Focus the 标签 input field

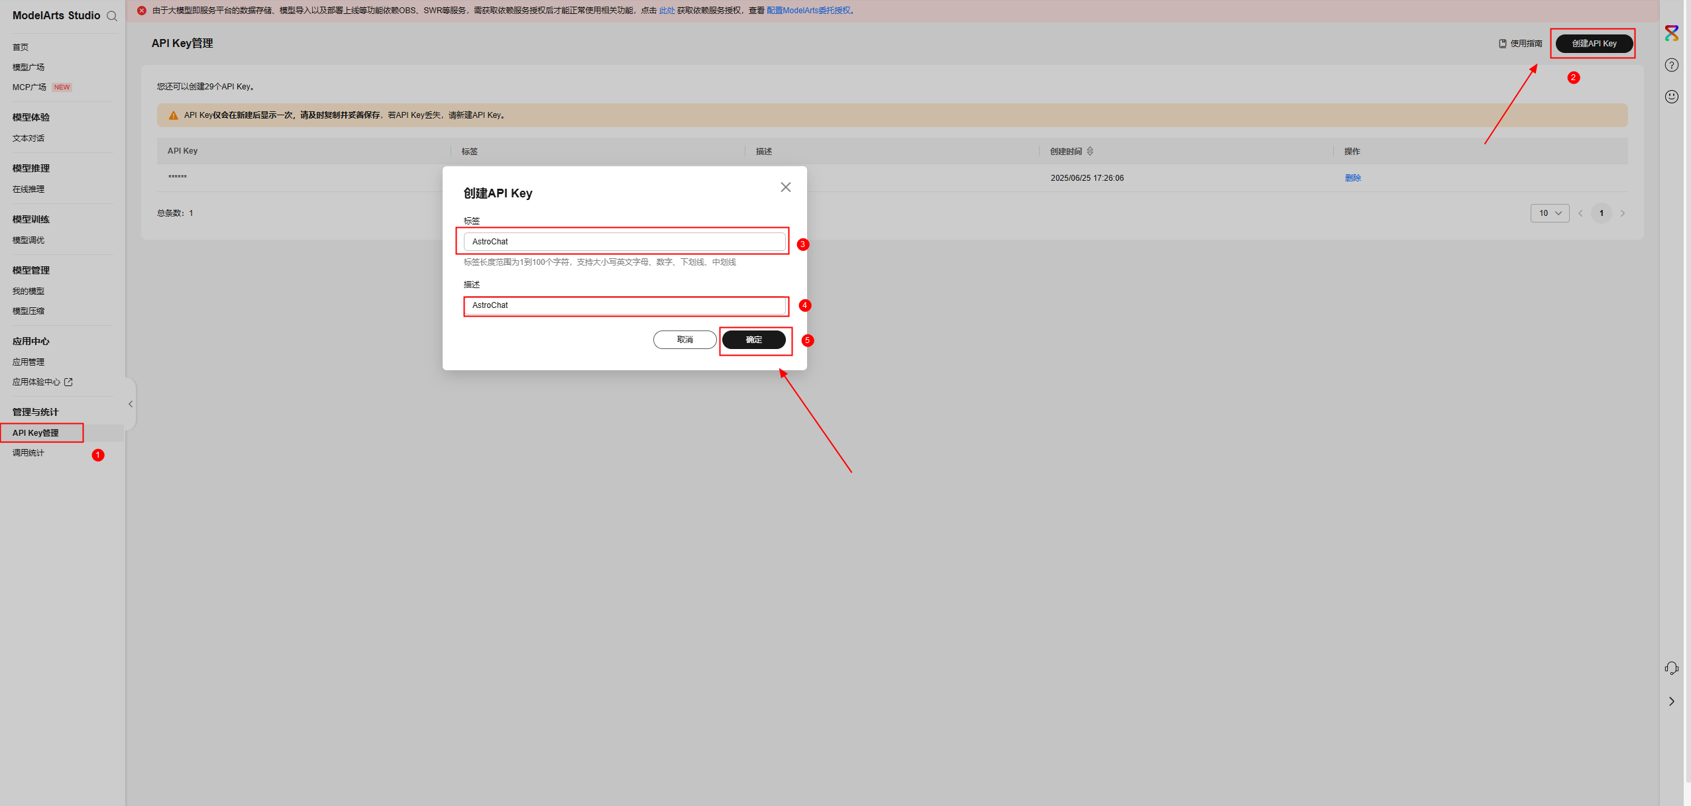click(625, 242)
